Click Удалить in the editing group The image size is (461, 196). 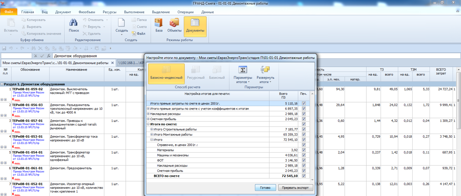coord(91,34)
